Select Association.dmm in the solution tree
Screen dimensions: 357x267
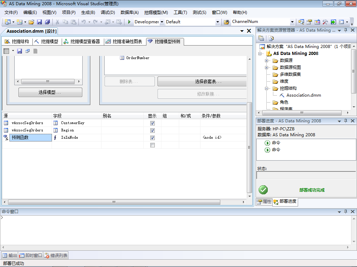304,95
